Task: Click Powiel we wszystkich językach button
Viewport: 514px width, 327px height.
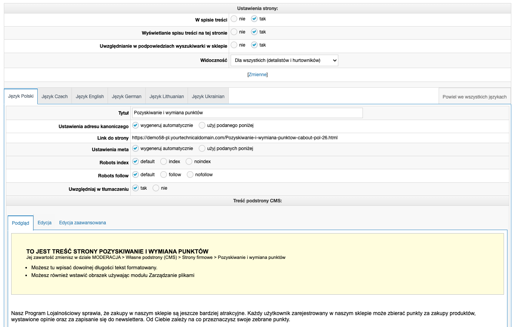Action: click(x=474, y=97)
